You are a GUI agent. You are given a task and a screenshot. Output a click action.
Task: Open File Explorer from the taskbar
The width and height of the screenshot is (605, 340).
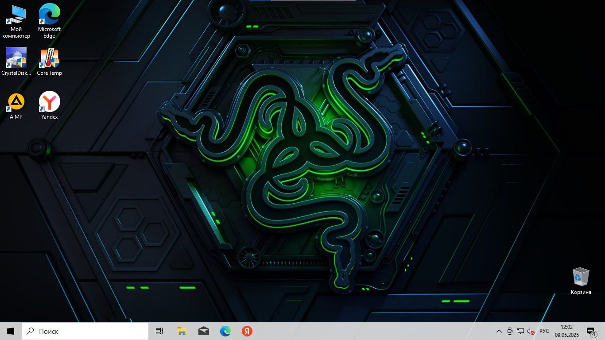point(182,331)
